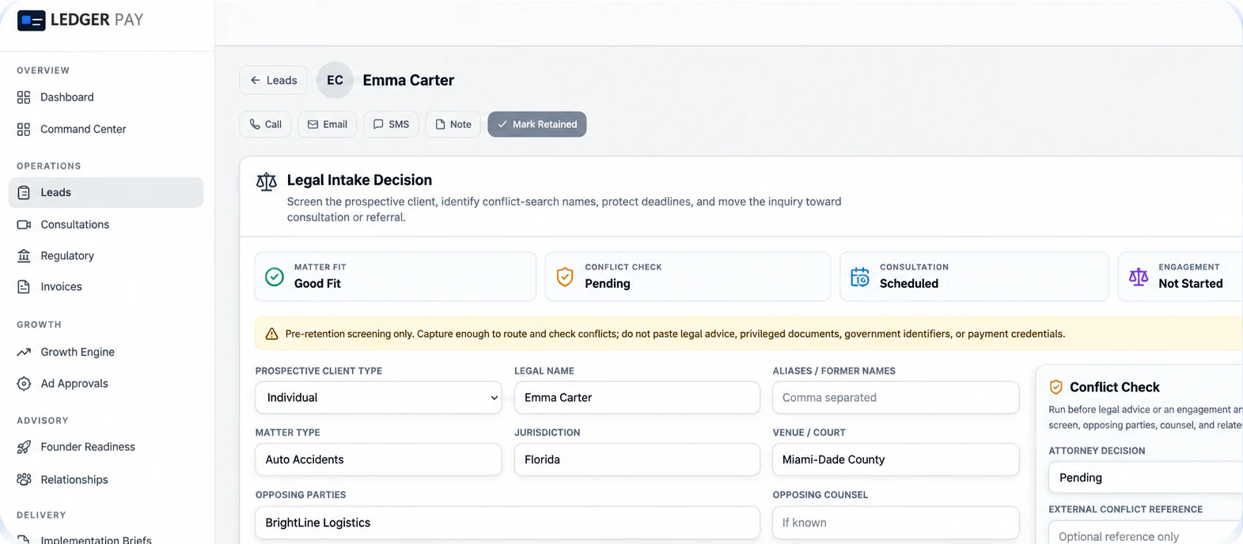1243x544 pixels.
Task: Click the Opposing Counsel field
Action: pos(896,523)
